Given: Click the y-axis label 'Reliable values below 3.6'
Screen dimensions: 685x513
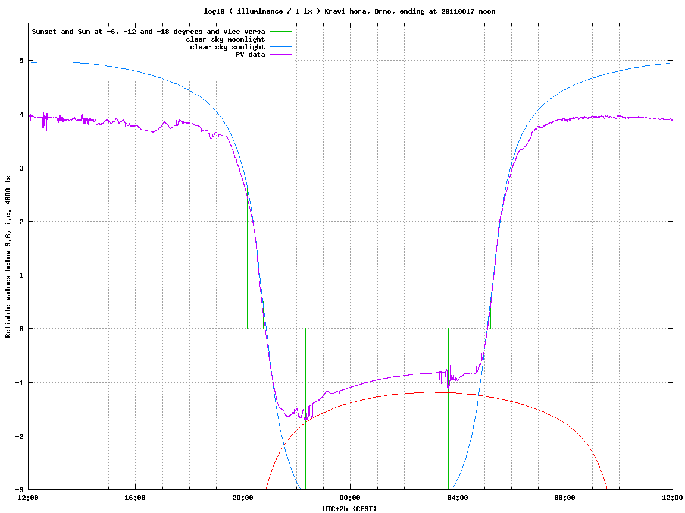Looking at the screenshot, I should click(8, 257).
